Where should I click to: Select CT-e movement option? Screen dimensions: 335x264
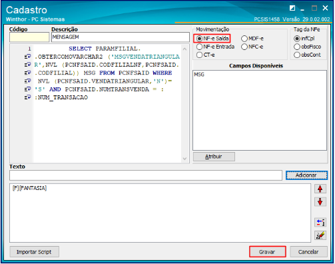[206, 55]
